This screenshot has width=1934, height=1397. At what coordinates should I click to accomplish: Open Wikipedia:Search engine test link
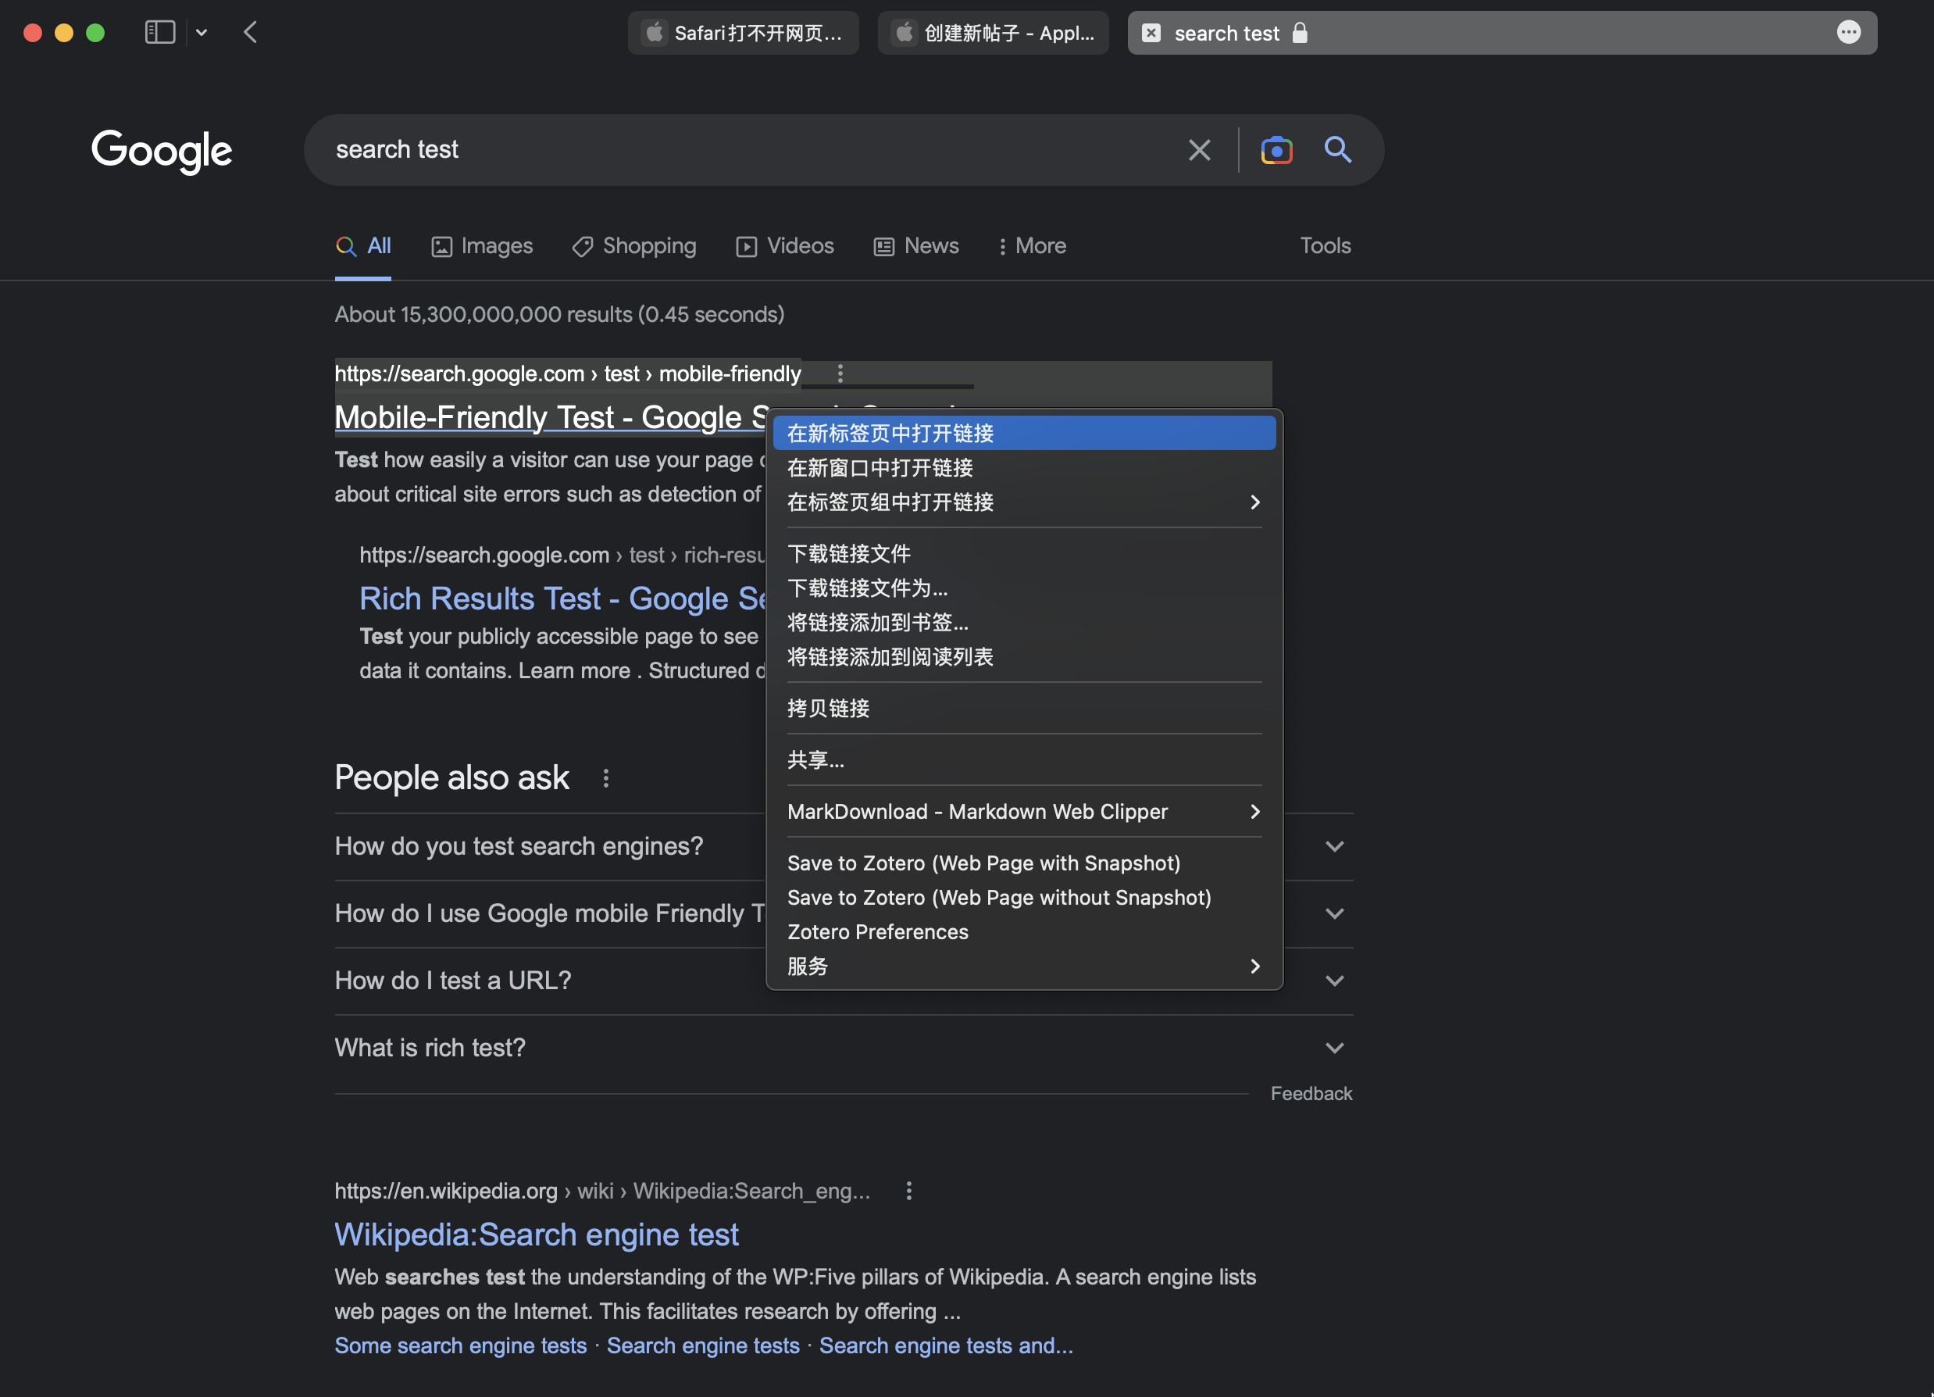pyautogui.click(x=537, y=1234)
